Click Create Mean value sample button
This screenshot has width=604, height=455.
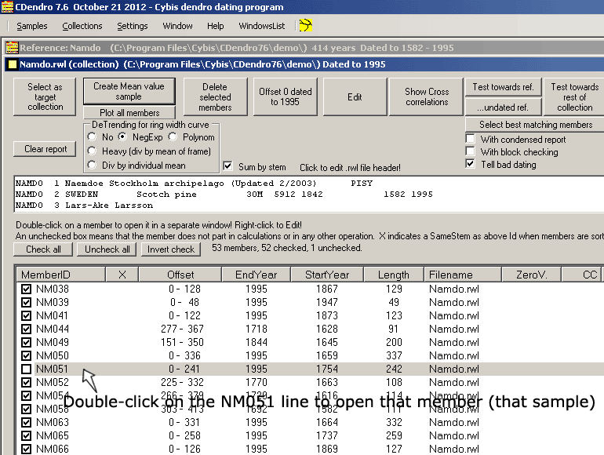[129, 91]
